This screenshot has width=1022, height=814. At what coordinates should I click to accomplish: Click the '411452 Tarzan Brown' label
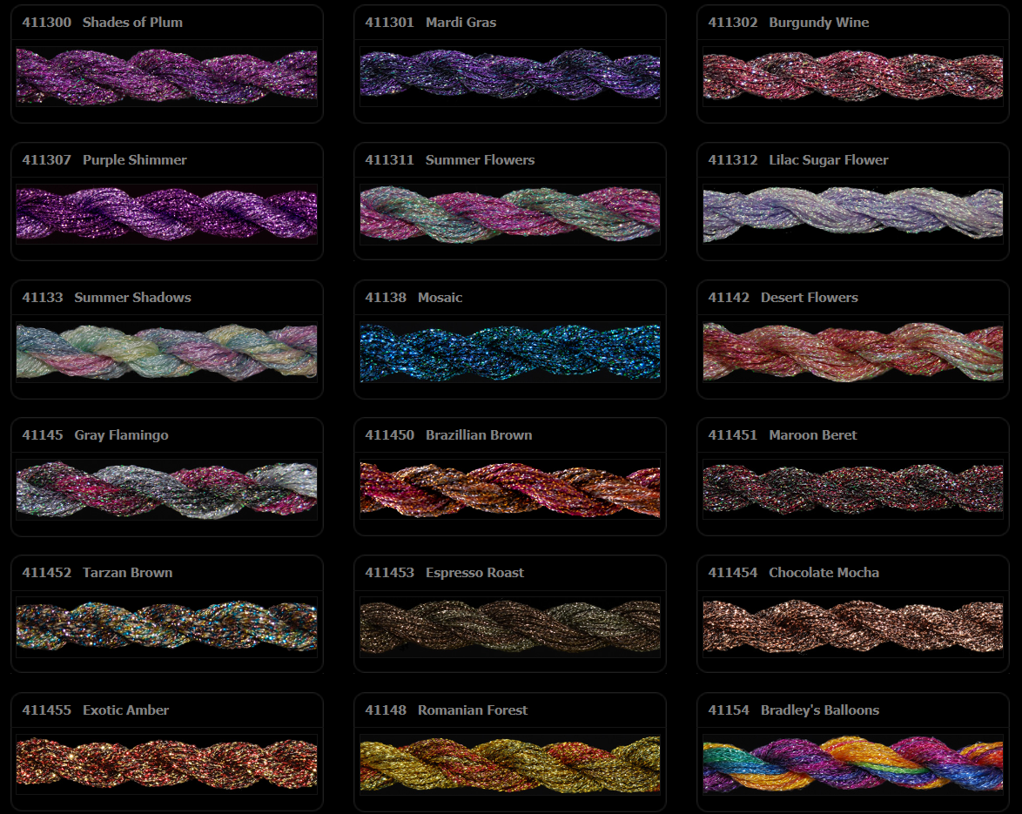pyautogui.click(x=97, y=572)
